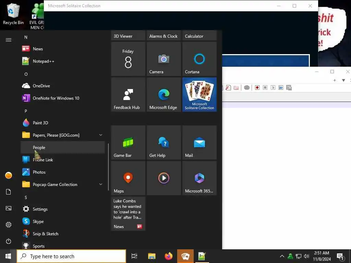351x263 pixels.
Task: Click Start Recording macro button in Notepad++
Action: (x=257, y=88)
